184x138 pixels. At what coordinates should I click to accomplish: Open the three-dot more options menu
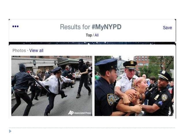point(16,27)
